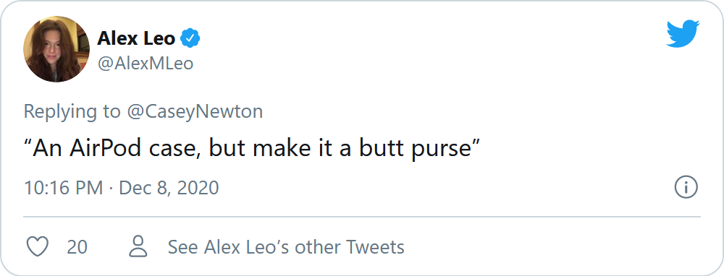Click the Alex Leo display name

136,38
